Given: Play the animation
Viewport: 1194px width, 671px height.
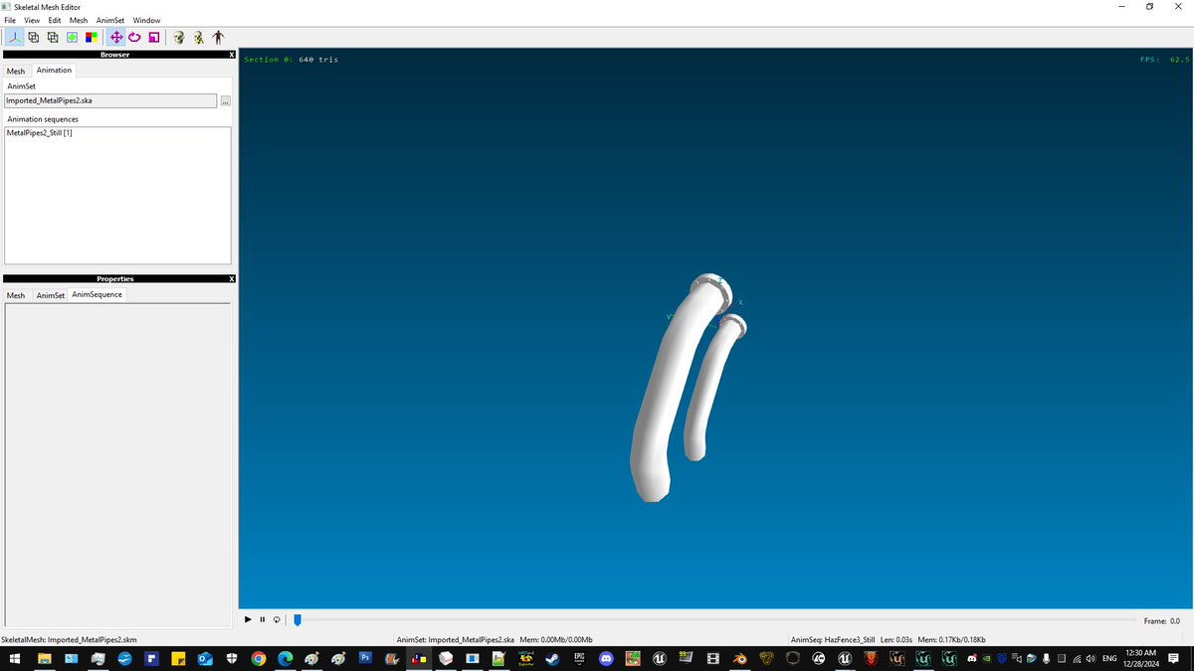Looking at the screenshot, I should pyautogui.click(x=248, y=619).
